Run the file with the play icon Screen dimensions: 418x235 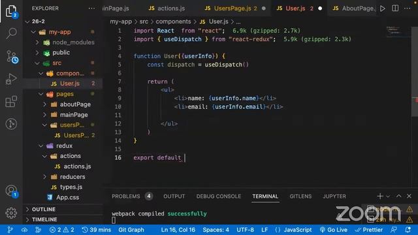(383, 8)
